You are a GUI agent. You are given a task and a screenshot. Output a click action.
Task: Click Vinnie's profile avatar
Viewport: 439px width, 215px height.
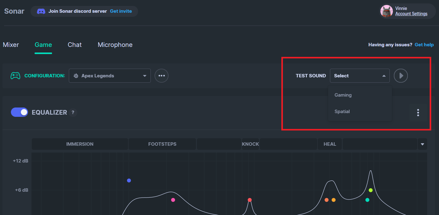click(x=386, y=11)
